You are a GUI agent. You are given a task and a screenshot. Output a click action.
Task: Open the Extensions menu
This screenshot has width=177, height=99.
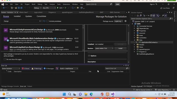coord(66,4)
